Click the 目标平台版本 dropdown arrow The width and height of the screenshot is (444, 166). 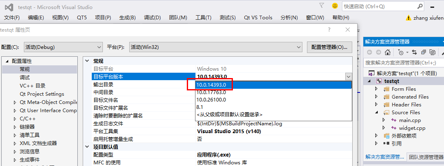(x=348, y=77)
